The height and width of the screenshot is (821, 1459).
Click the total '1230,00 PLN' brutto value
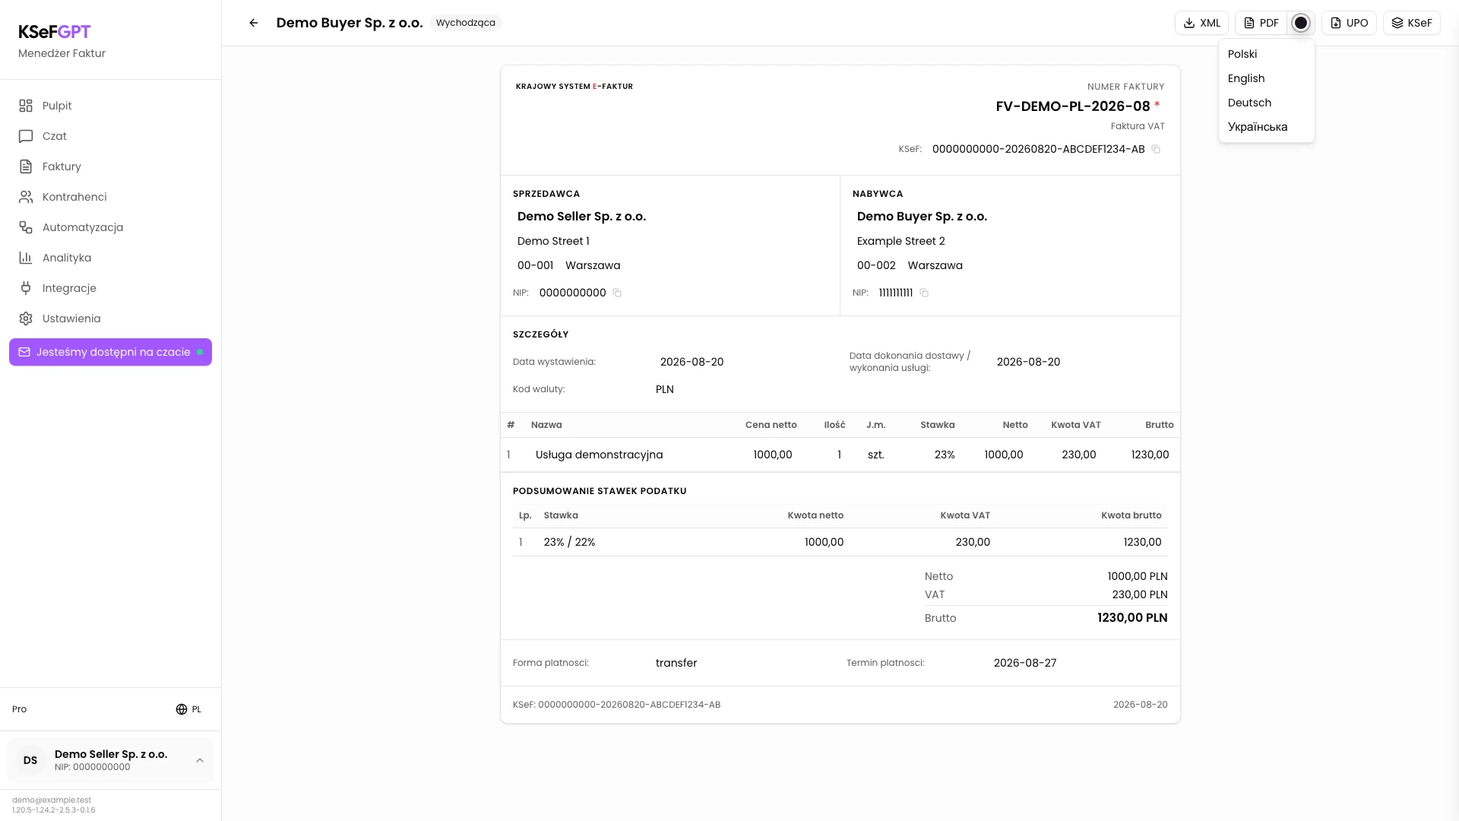[1132, 618]
